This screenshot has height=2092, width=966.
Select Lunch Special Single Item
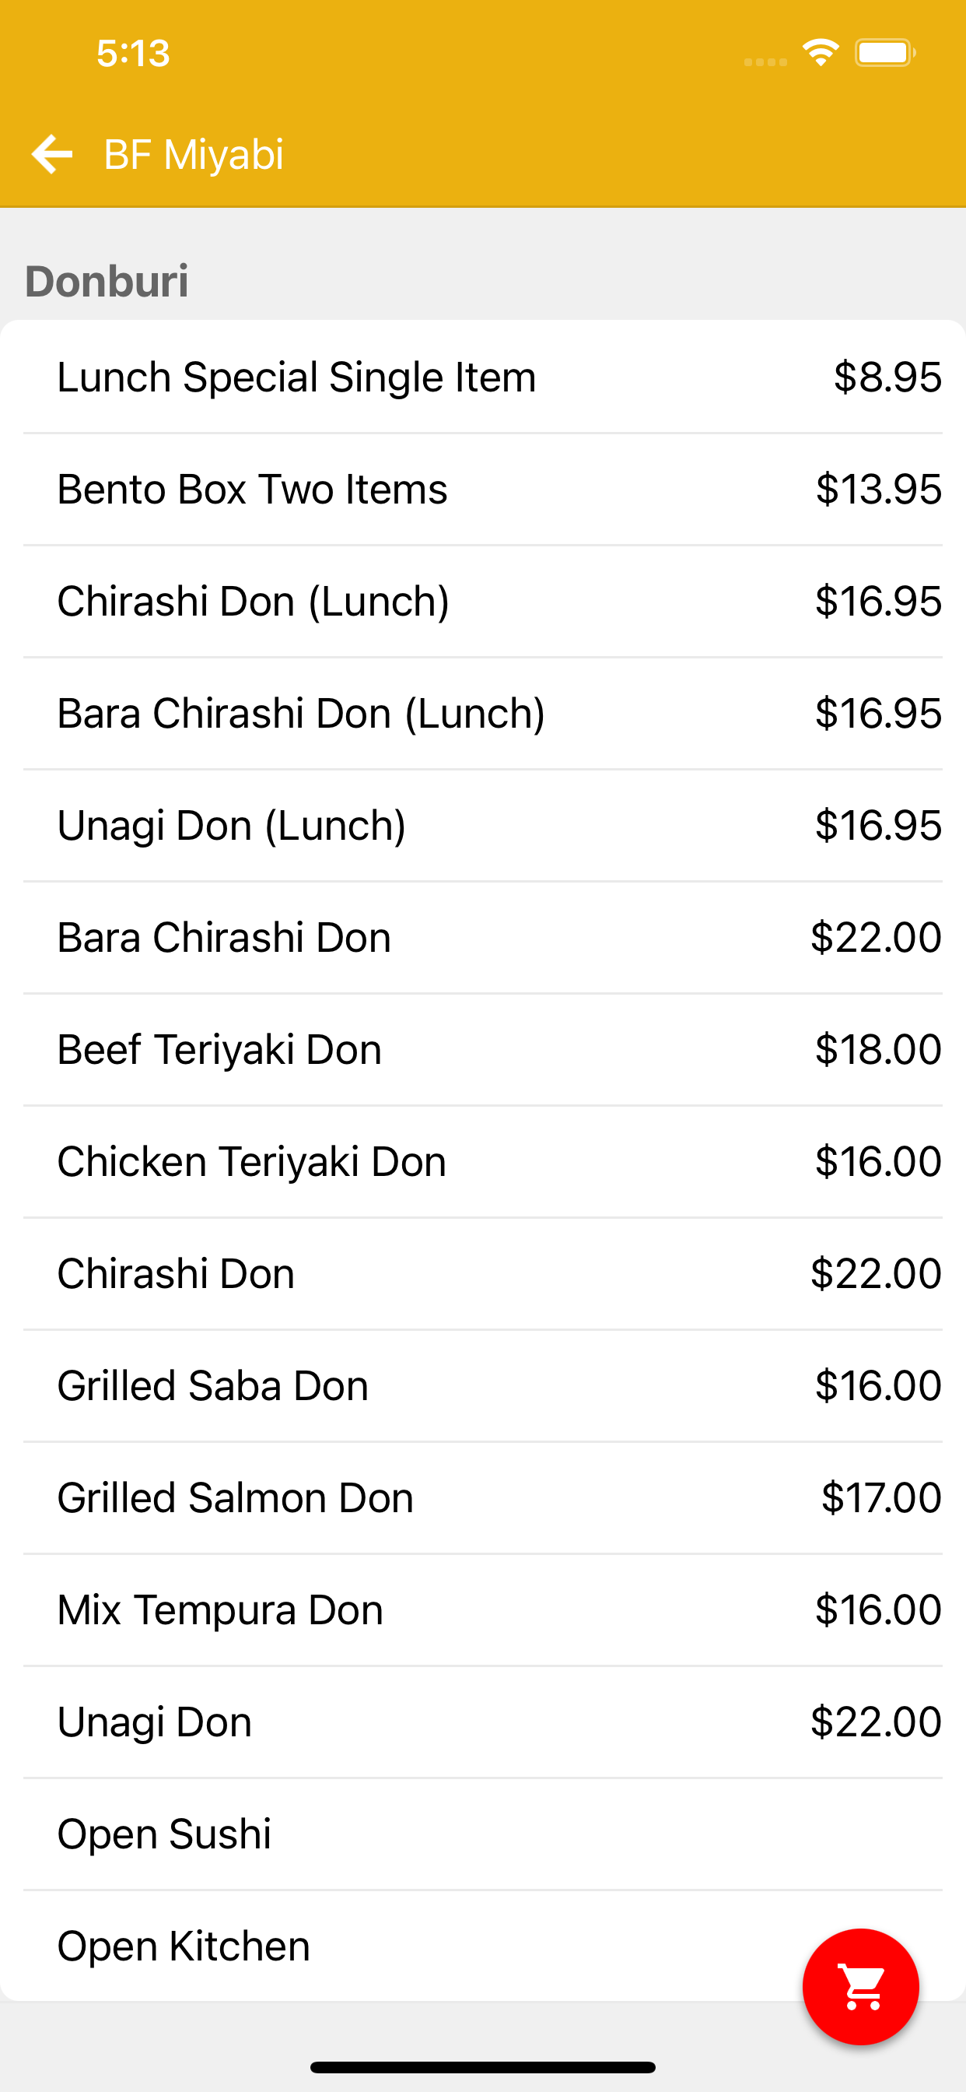point(296,377)
